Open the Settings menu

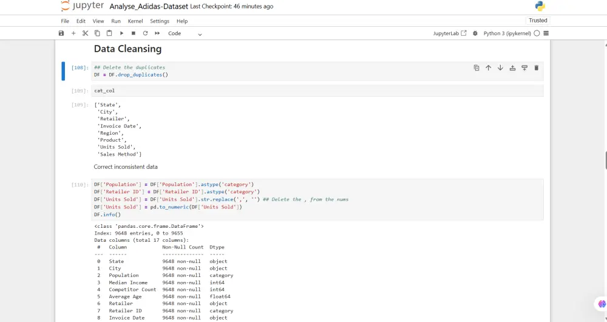[x=160, y=21]
